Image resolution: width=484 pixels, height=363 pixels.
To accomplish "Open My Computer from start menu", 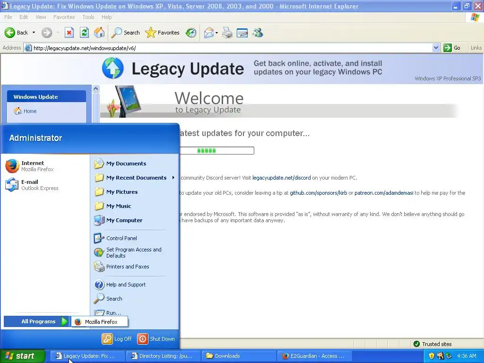I will click(135, 220).
